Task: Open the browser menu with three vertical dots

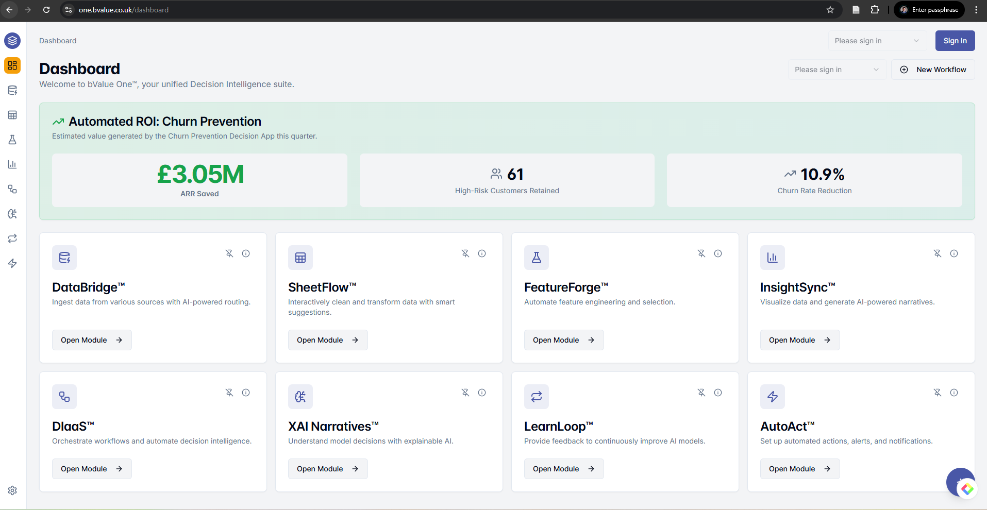Action: pos(976,10)
